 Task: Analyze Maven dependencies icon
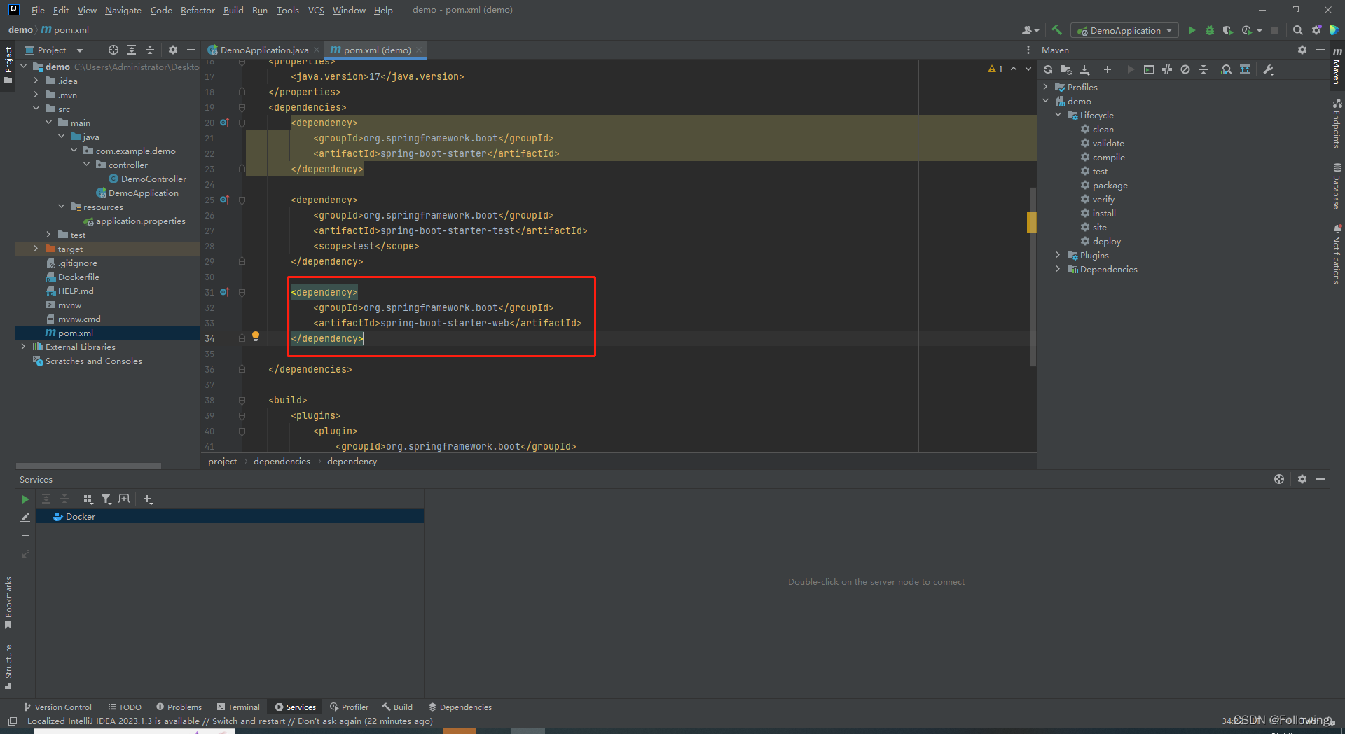coord(1227,69)
